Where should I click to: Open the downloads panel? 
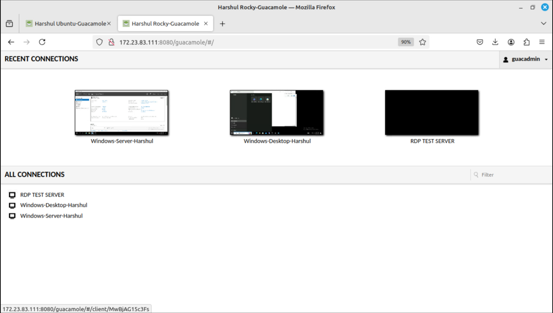[495, 42]
